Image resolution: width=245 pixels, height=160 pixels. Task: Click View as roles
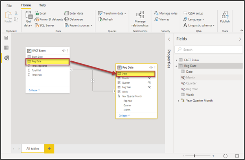tap(162, 19)
